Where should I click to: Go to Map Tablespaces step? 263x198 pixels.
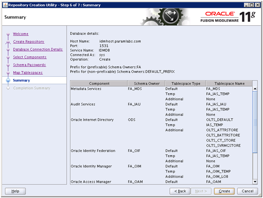click(28, 73)
